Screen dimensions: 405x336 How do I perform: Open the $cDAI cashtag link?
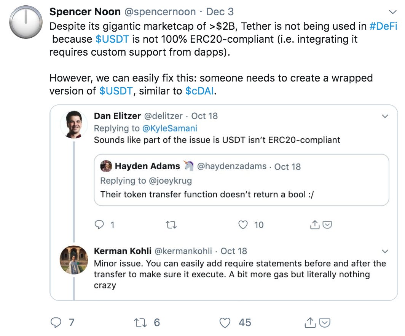point(199,91)
